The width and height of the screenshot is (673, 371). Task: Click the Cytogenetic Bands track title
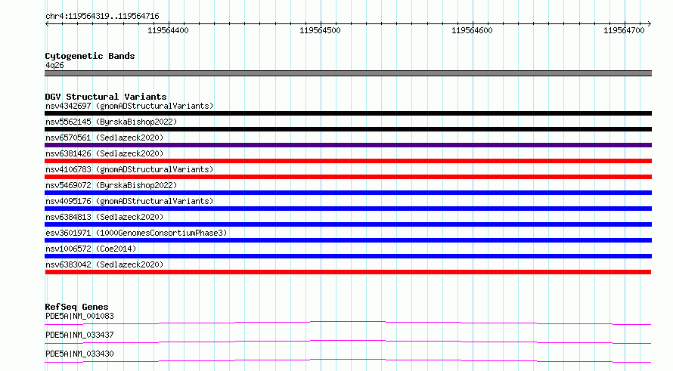click(x=90, y=56)
